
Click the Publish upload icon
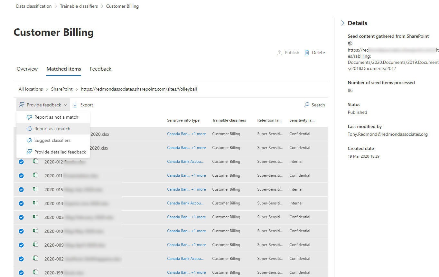280,53
